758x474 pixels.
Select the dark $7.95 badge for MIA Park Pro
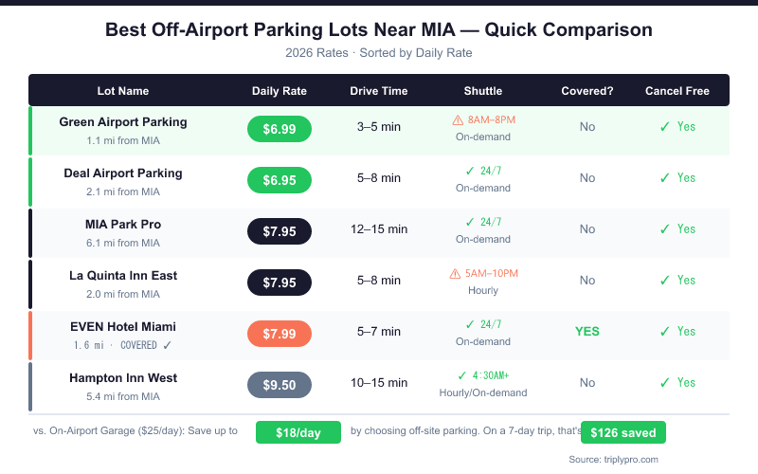[x=280, y=229]
